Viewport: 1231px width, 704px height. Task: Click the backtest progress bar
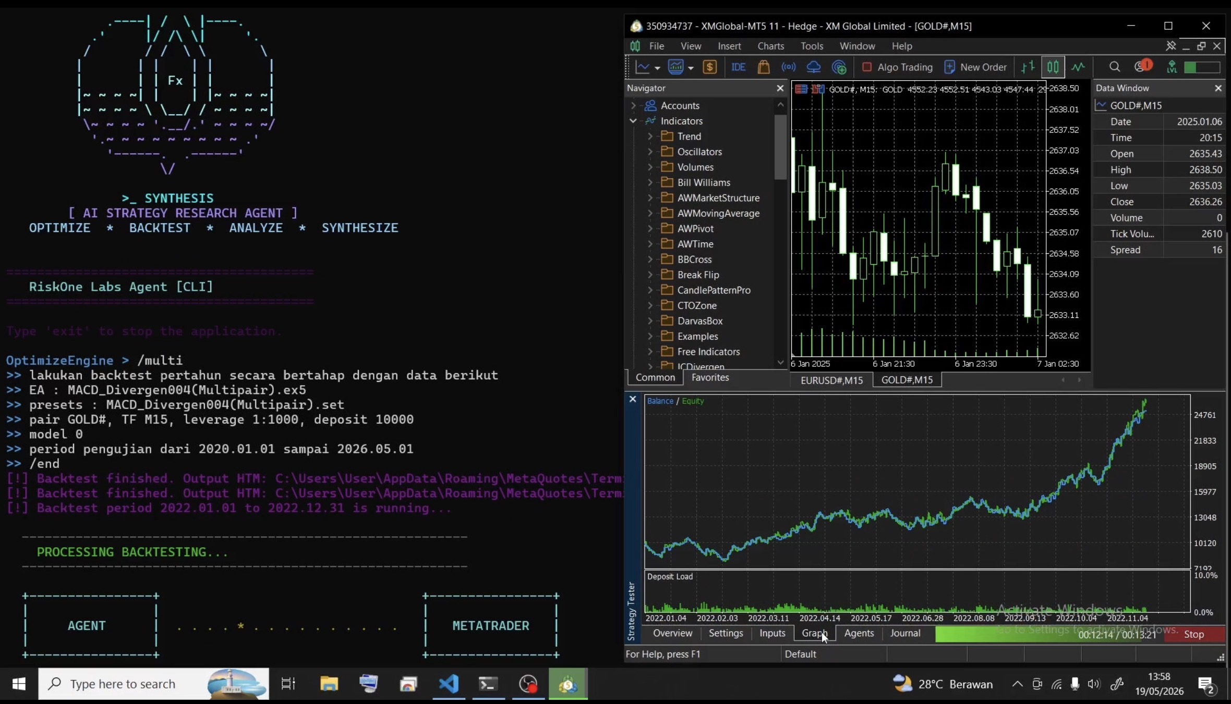point(1049,634)
